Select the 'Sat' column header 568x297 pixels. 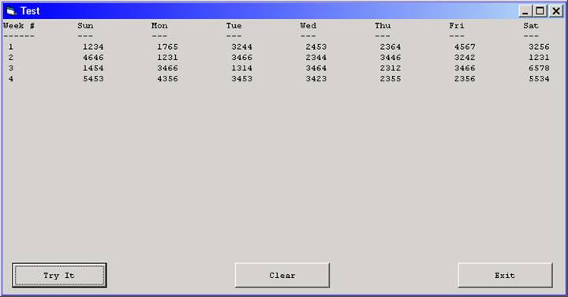[531, 26]
